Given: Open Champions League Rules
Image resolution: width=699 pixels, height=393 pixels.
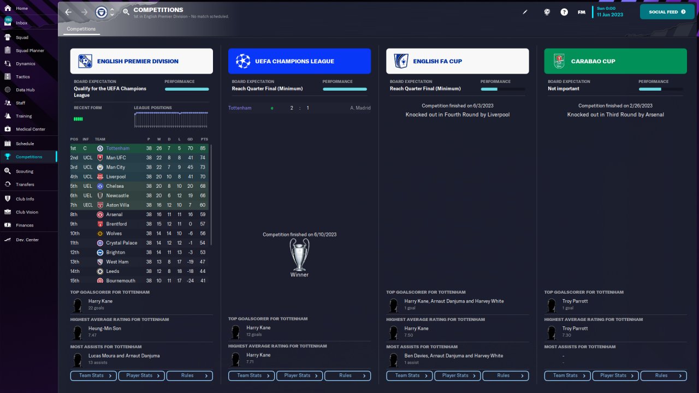Looking at the screenshot, I should point(347,376).
